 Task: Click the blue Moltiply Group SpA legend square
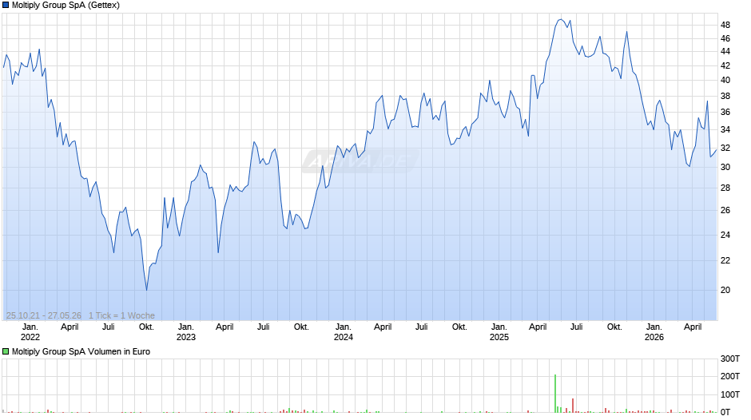tap(6, 6)
